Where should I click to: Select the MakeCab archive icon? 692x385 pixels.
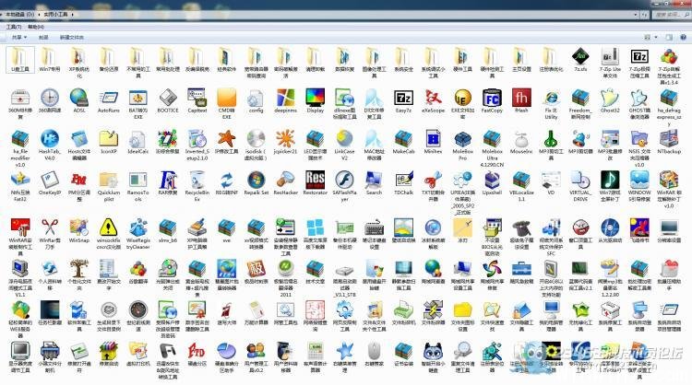403,139
